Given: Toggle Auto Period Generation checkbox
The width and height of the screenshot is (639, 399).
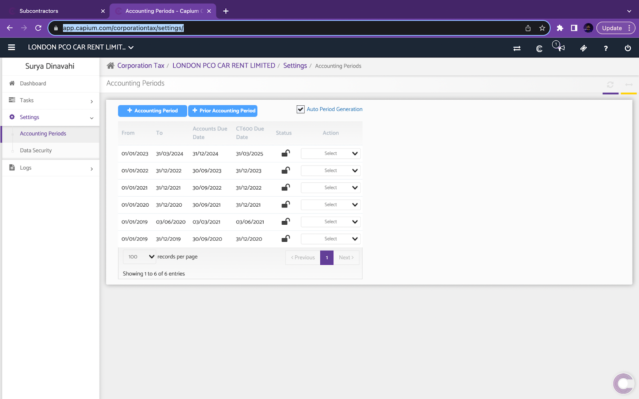Looking at the screenshot, I should (x=301, y=109).
